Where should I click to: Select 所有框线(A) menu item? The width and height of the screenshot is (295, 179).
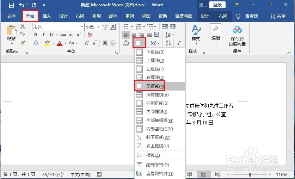[x=160, y=95]
